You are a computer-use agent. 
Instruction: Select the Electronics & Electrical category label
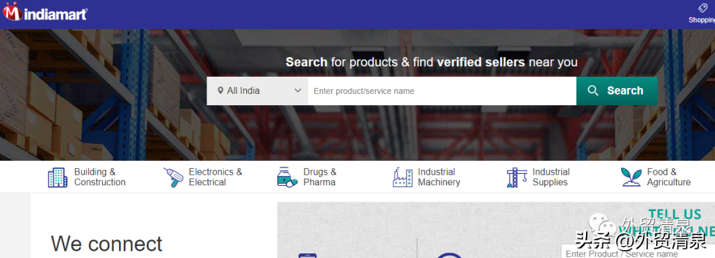tap(215, 177)
